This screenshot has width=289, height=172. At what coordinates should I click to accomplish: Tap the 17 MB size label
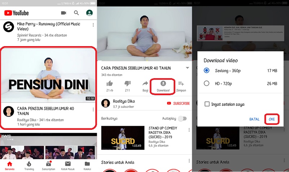pos(272,71)
